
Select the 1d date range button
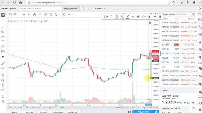[10, 108]
